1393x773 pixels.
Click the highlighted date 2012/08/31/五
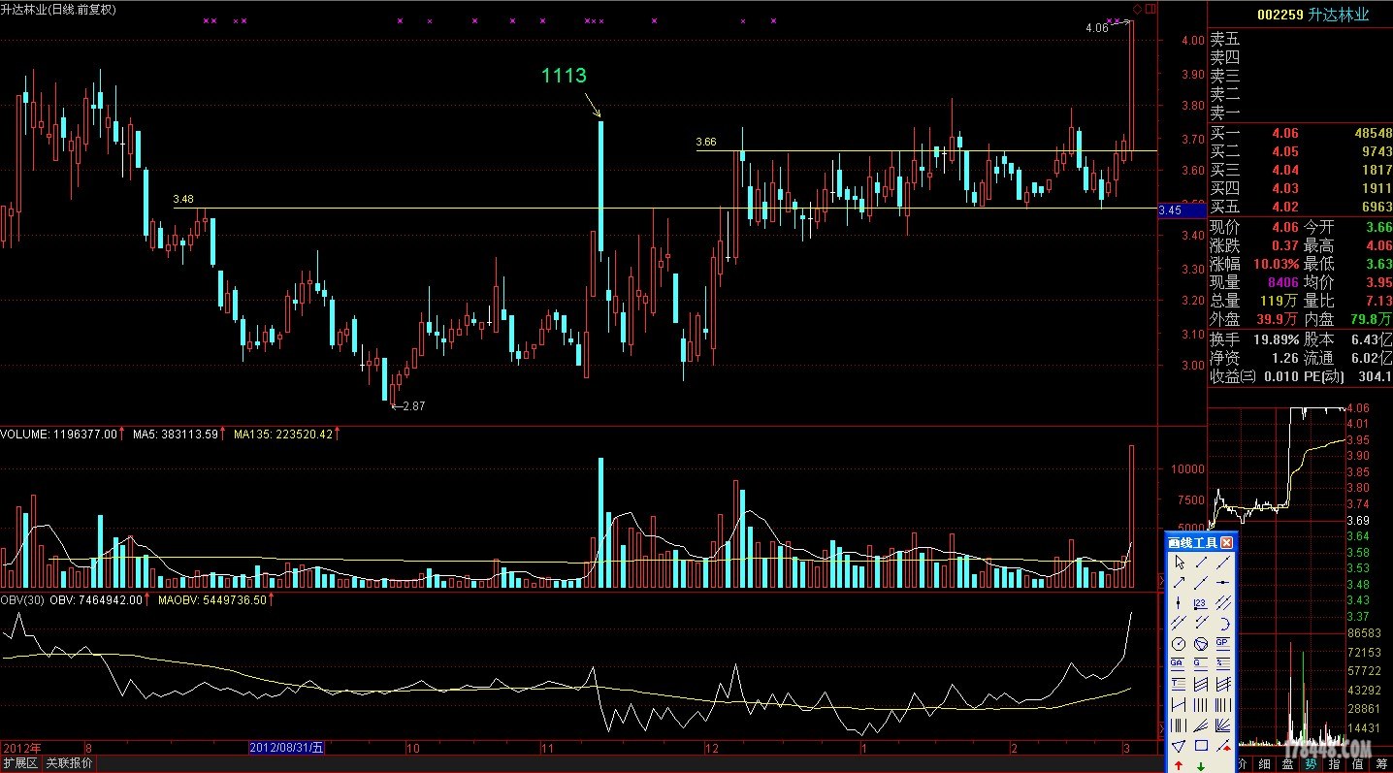[x=287, y=748]
